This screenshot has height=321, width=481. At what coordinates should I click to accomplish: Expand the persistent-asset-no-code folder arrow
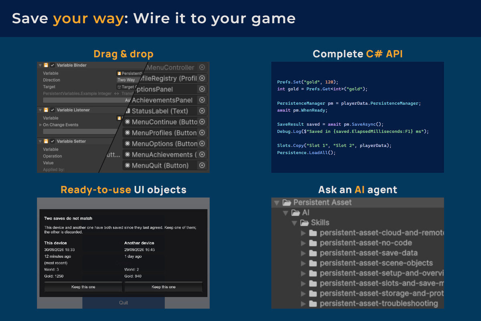pos(303,243)
